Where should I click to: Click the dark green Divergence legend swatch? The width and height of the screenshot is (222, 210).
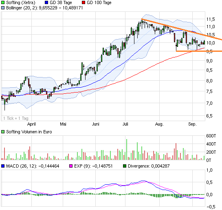[x=125, y=166]
